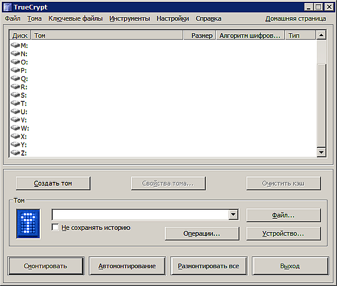Select the M: drive slot icon
The height and width of the screenshot is (286, 337).
[15, 46]
